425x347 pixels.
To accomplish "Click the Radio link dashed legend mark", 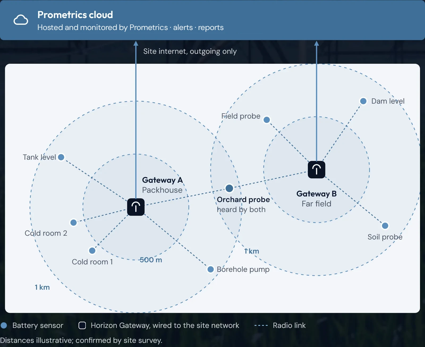I will pos(261,325).
